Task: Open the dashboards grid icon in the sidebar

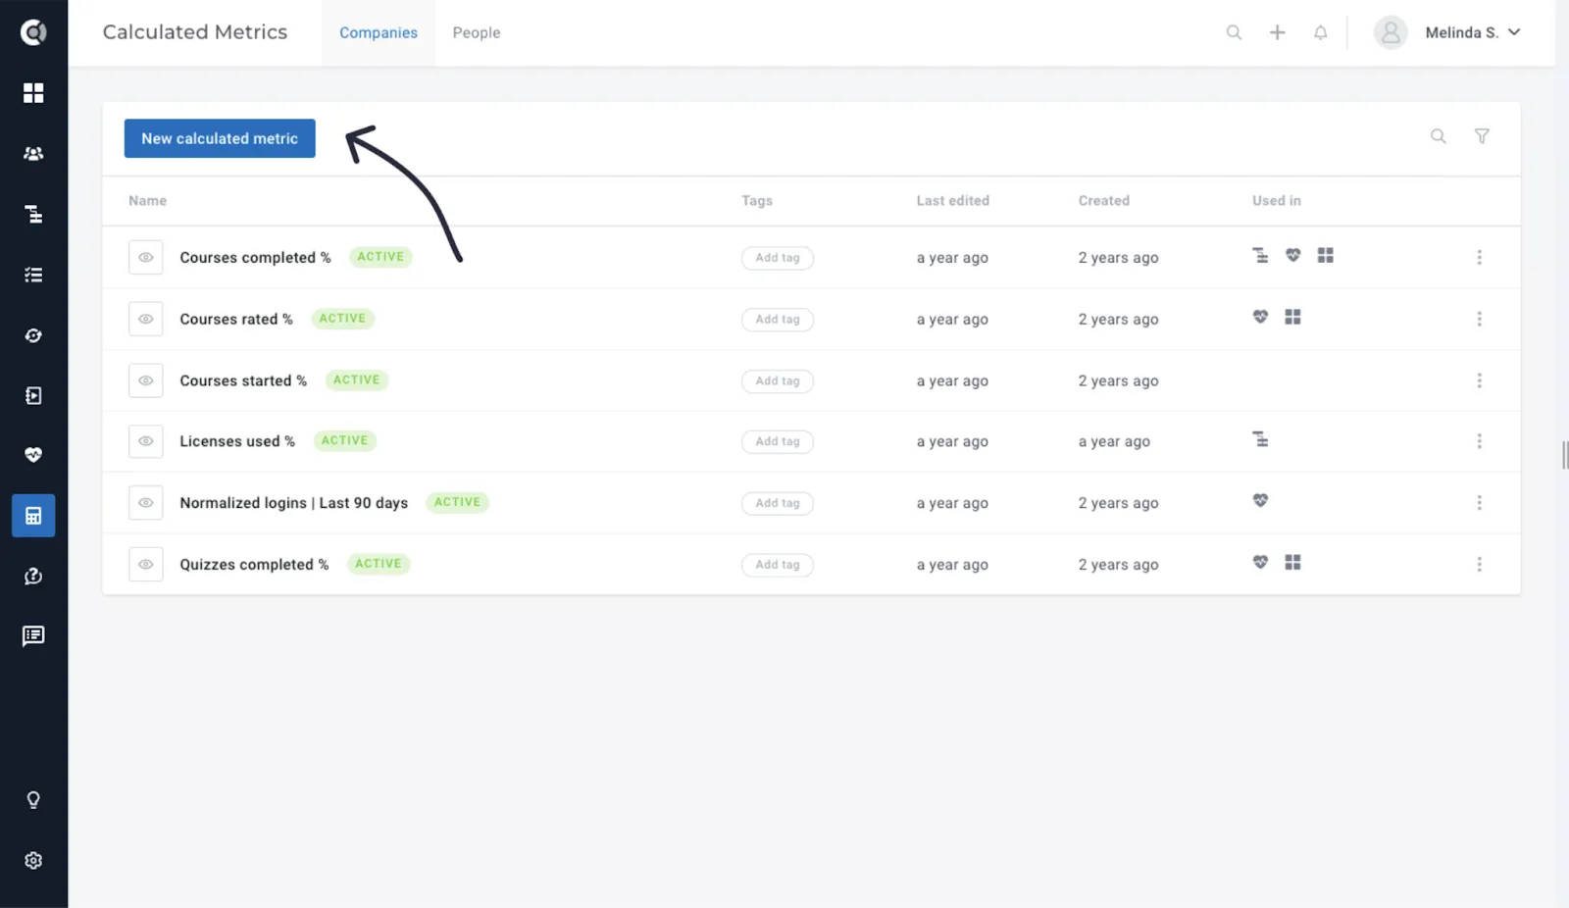Action: tap(33, 93)
